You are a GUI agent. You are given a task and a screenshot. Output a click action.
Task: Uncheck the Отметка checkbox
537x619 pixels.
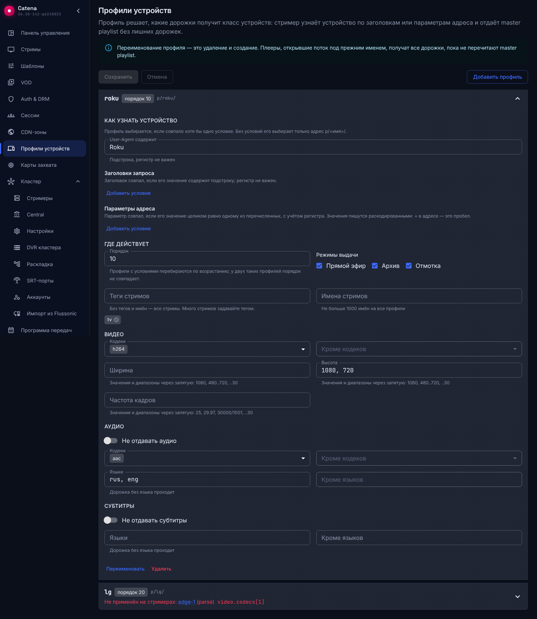click(409, 266)
